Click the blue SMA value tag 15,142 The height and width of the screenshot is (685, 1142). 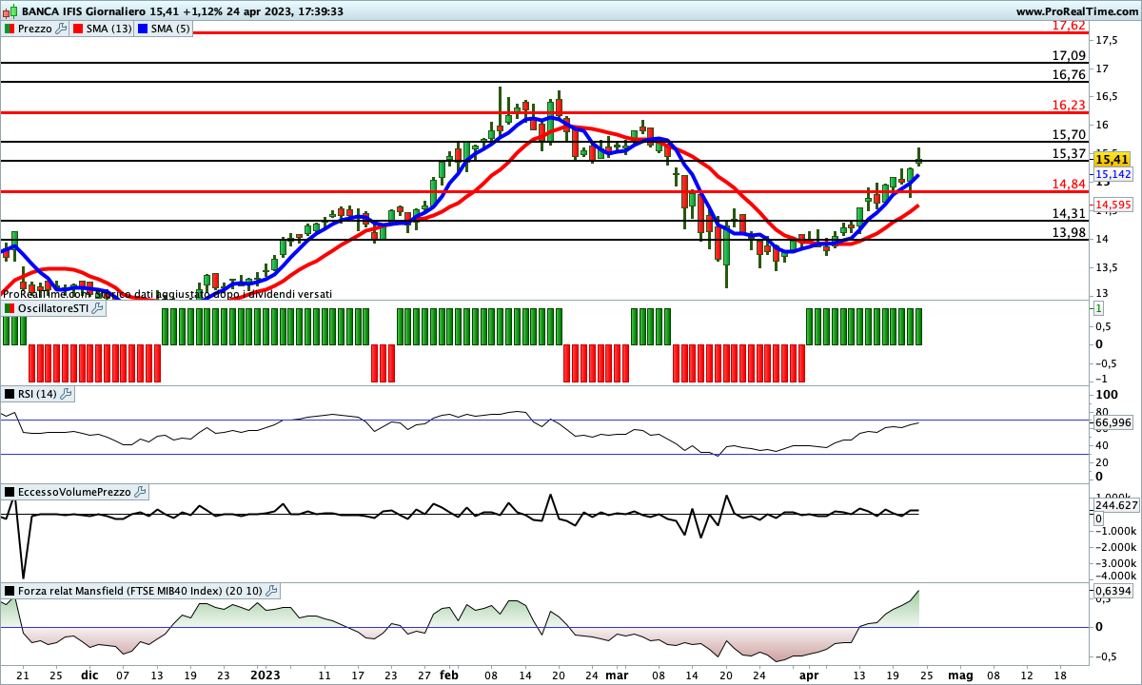pos(1113,175)
